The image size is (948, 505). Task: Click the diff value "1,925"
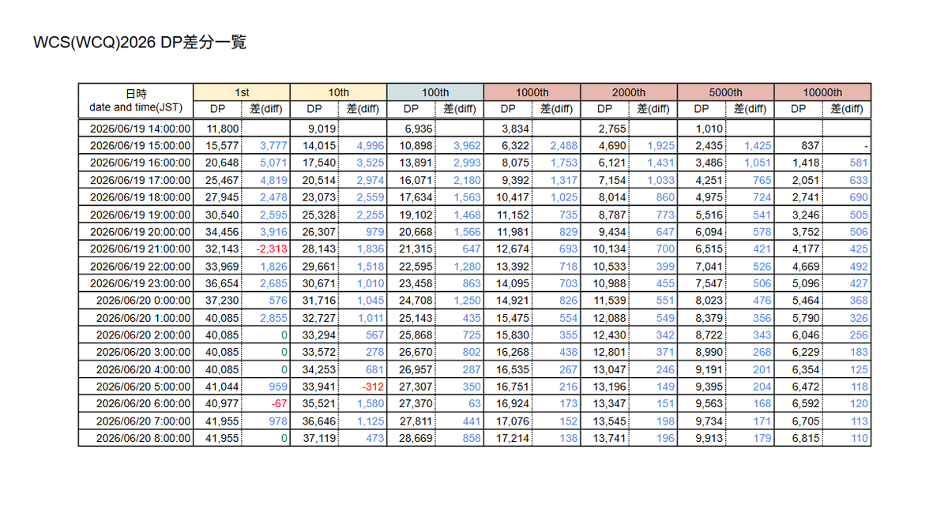[661, 145]
